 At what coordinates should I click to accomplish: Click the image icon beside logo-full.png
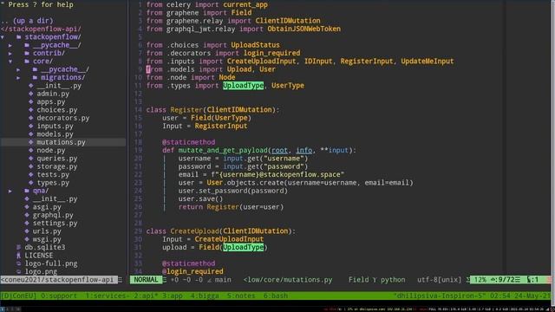click(x=19, y=263)
